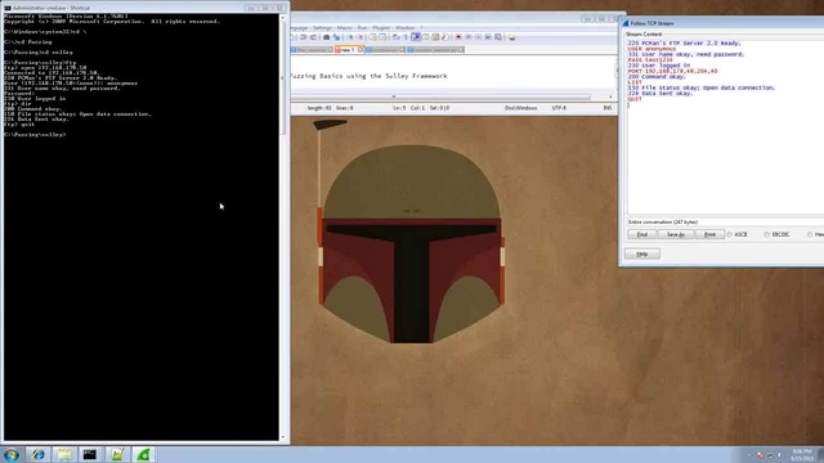Open the Windows Start button
The width and height of the screenshot is (824, 463).
coord(12,454)
